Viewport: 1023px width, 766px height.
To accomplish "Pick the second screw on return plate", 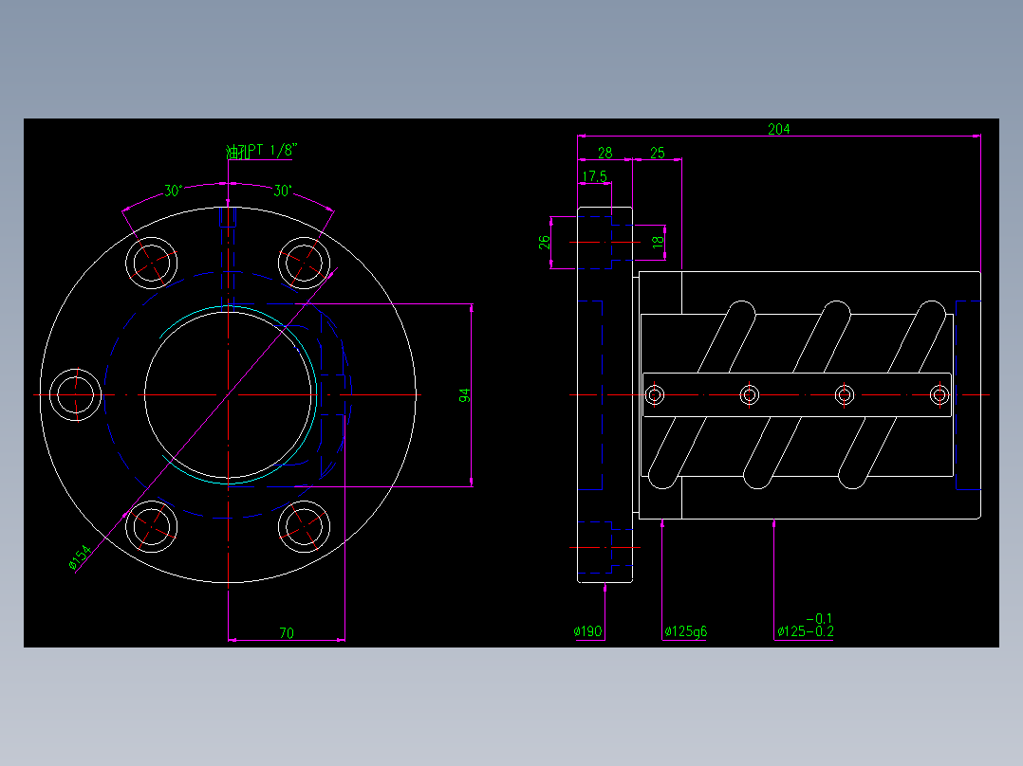I will point(750,395).
